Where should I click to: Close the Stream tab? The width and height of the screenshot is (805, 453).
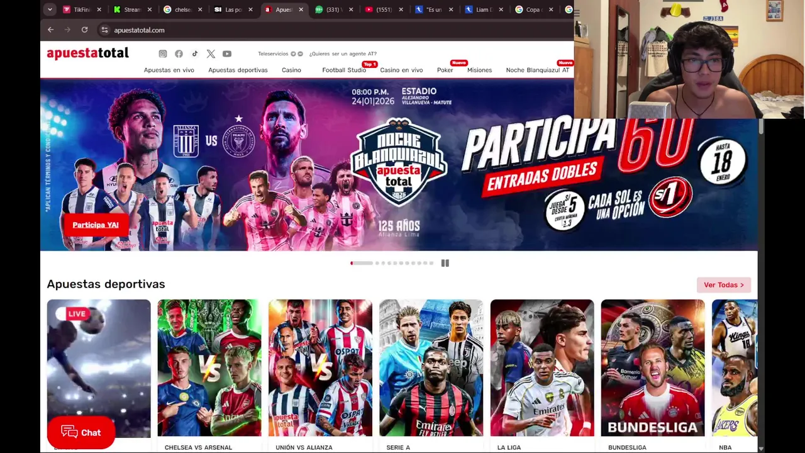pyautogui.click(x=150, y=9)
